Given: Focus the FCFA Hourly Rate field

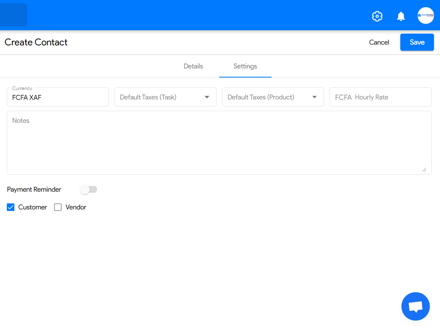Looking at the screenshot, I should (x=381, y=97).
